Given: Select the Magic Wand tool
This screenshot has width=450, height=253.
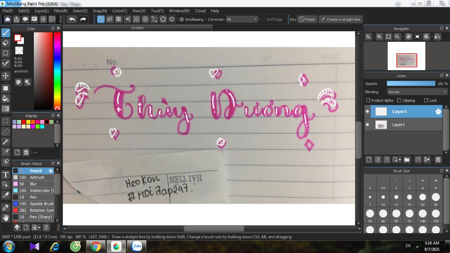Looking at the screenshot, I should click(5, 141).
